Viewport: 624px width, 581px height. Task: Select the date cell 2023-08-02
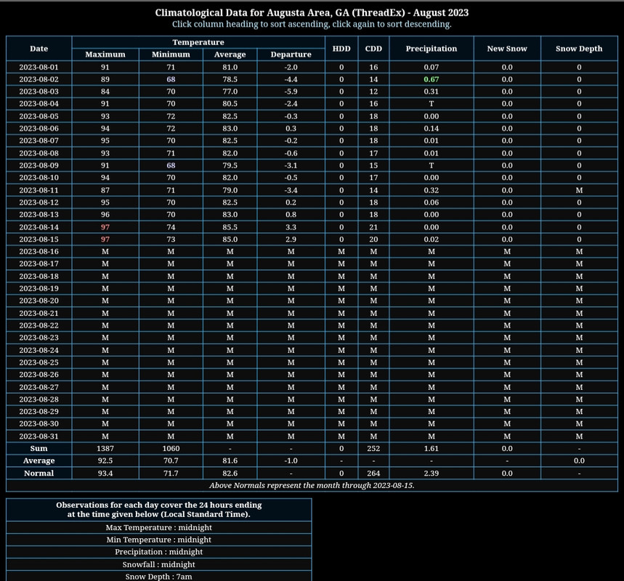[39, 79]
